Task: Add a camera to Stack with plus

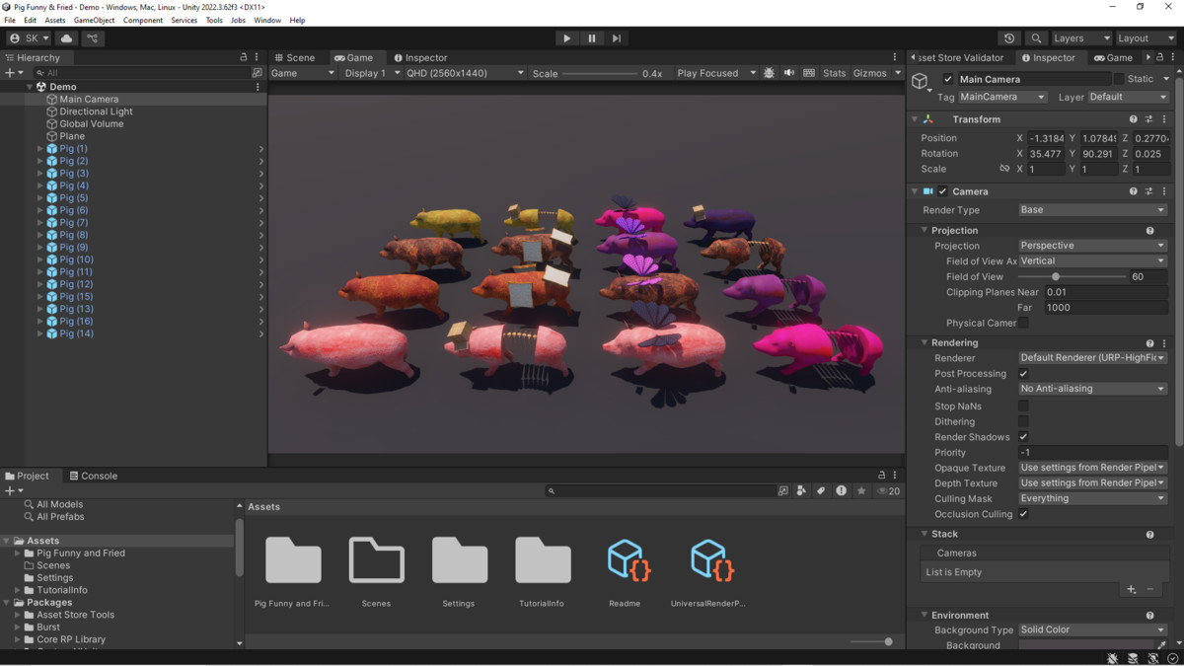Action: (x=1132, y=589)
